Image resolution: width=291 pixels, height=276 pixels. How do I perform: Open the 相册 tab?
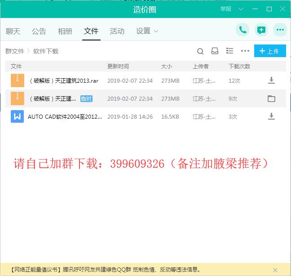(x=65, y=31)
